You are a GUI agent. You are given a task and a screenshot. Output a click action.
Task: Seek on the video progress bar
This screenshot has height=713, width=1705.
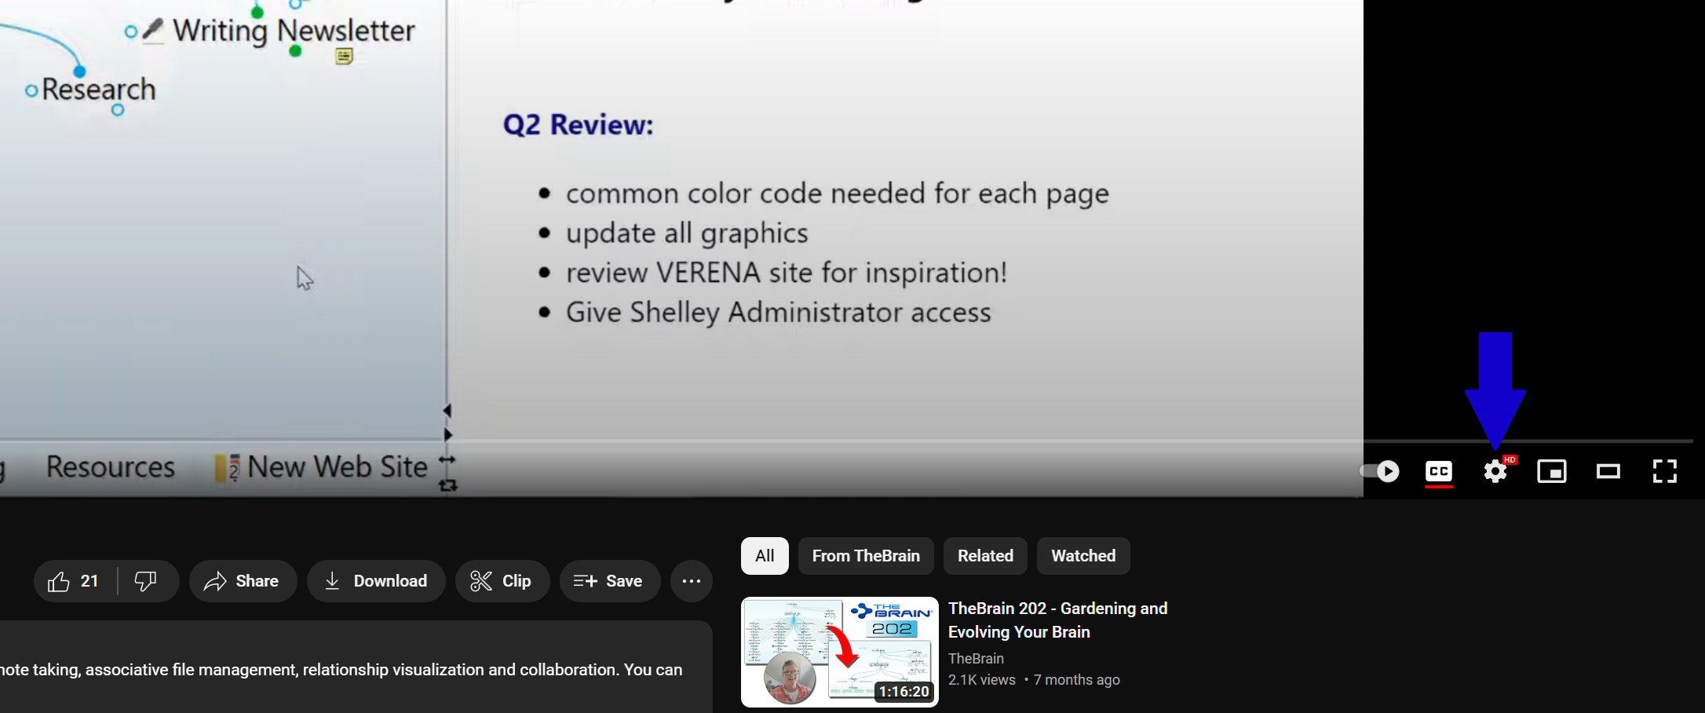point(846,441)
